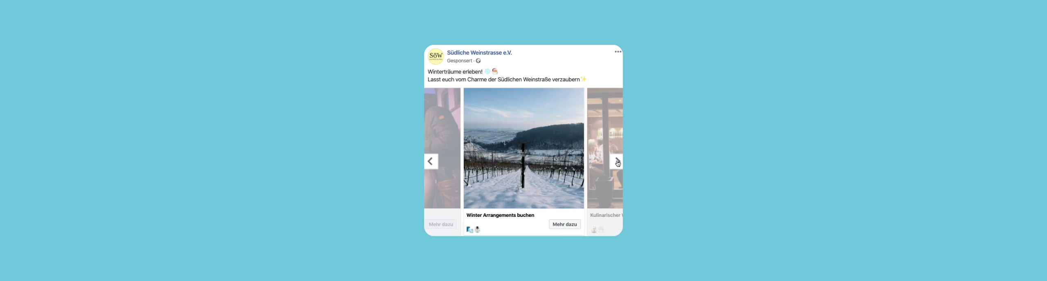Viewport: 1047px width, 281px height.
Task: Click the snowflake emoji in post text
Action: pyautogui.click(x=488, y=71)
